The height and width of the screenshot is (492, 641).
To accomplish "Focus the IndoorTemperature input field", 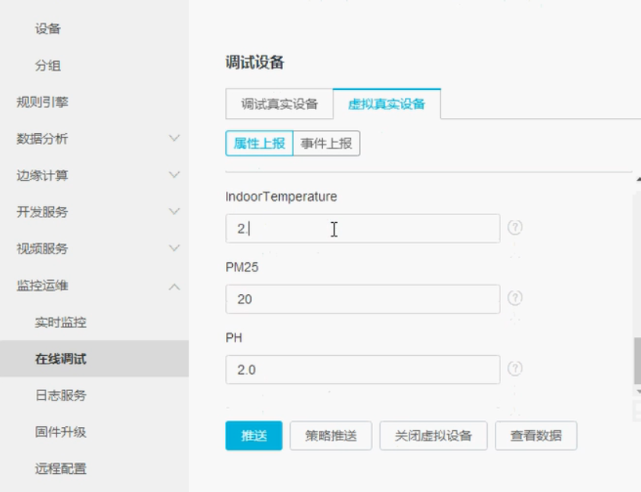I will pyautogui.click(x=362, y=228).
